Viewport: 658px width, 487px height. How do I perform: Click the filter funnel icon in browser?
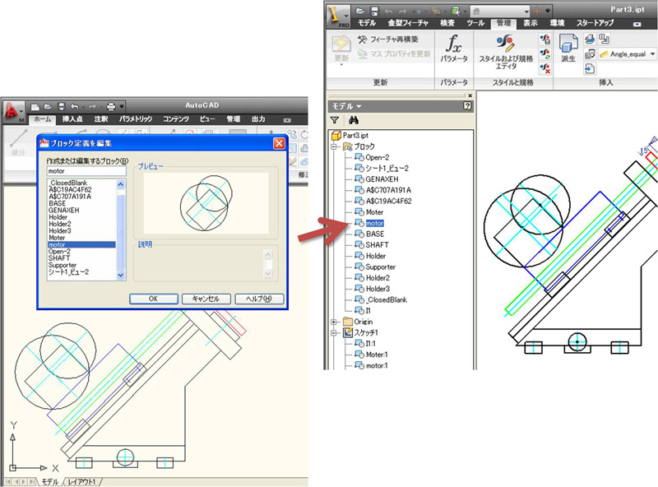coord(335,120)
